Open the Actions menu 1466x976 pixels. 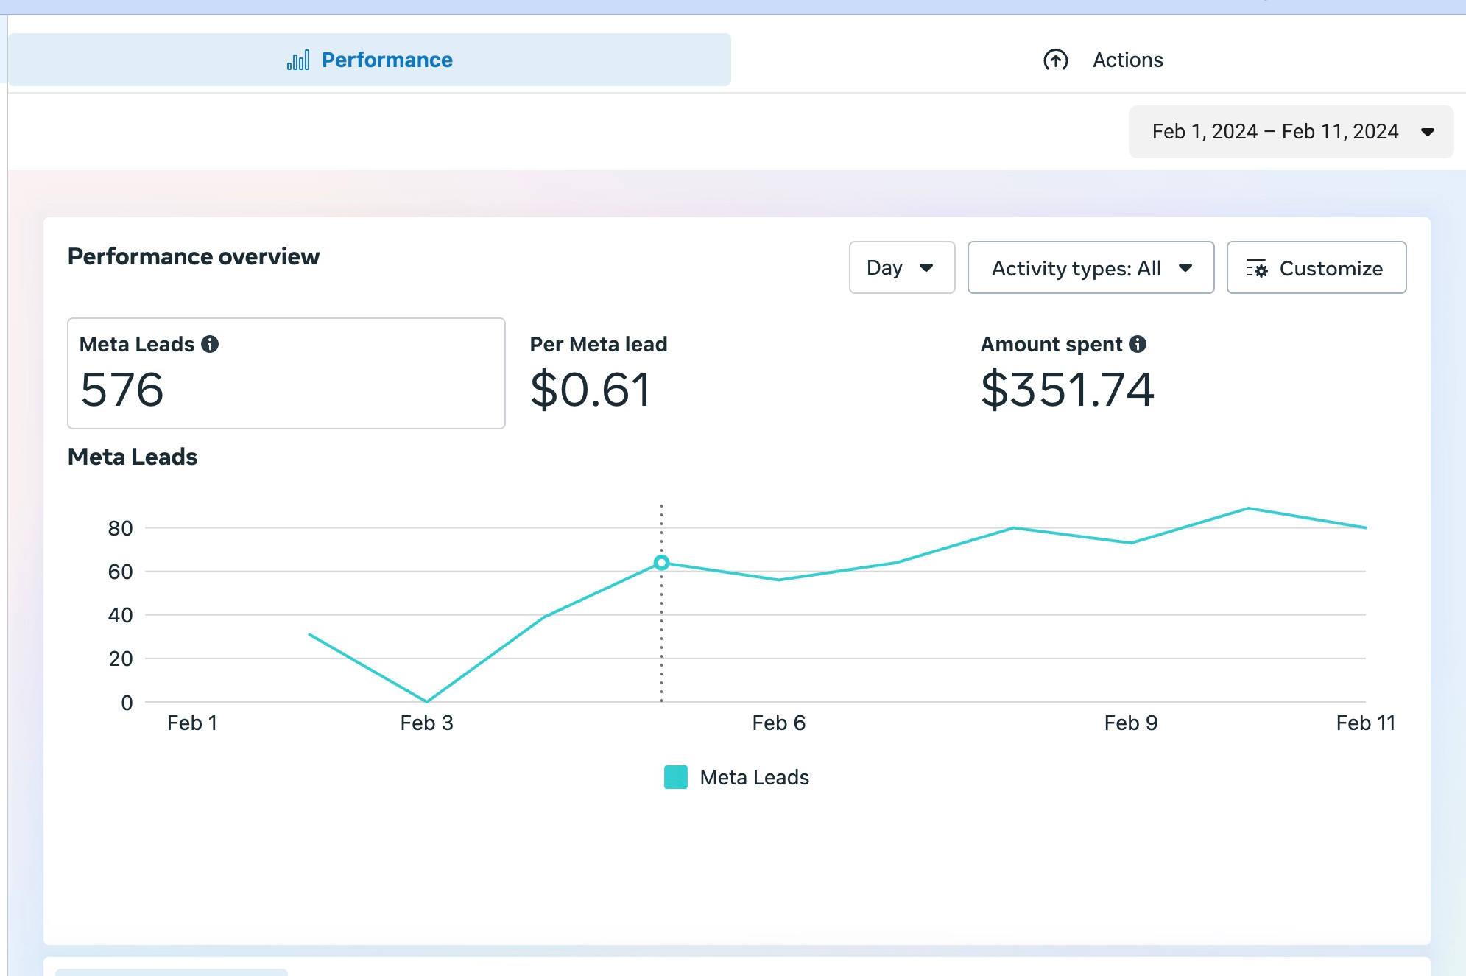click(1127, 60)
